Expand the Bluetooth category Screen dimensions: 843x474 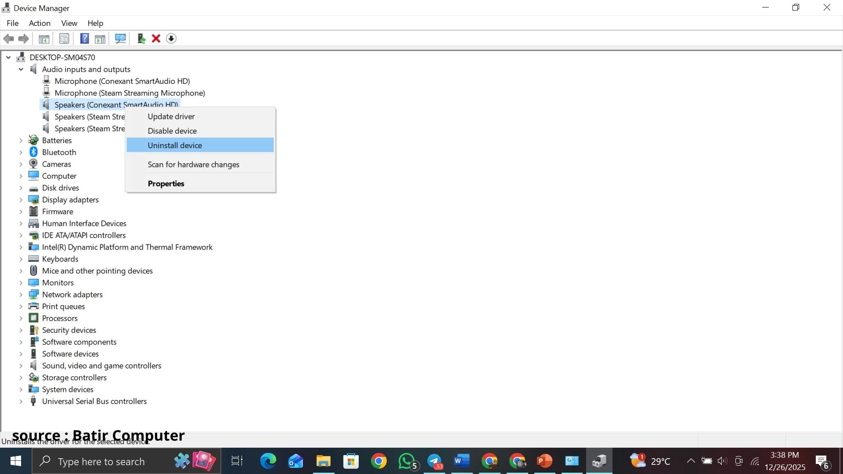coord(21,152)
